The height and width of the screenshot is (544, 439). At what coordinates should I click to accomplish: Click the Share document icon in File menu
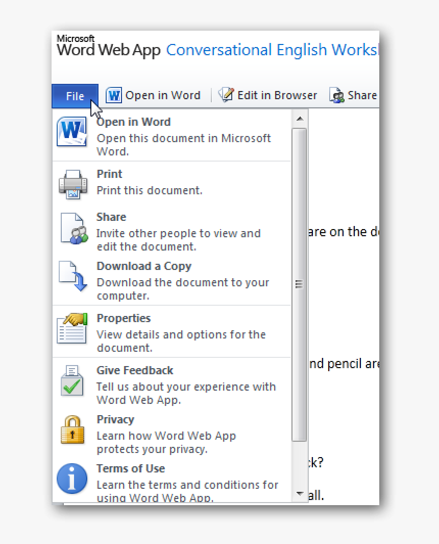click(x=74, y=229)
